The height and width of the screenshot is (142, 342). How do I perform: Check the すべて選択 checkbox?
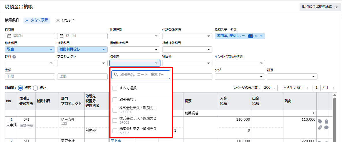(115, 88)
